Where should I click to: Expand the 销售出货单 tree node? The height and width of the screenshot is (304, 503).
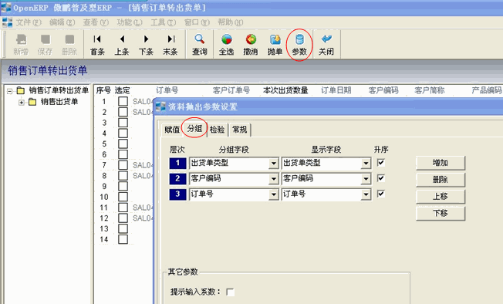[21, 103]
